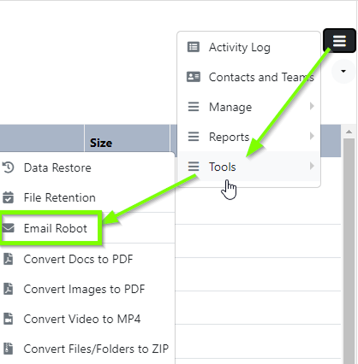Click the Convert Video to MP4 icon

(x=8, y=319)
